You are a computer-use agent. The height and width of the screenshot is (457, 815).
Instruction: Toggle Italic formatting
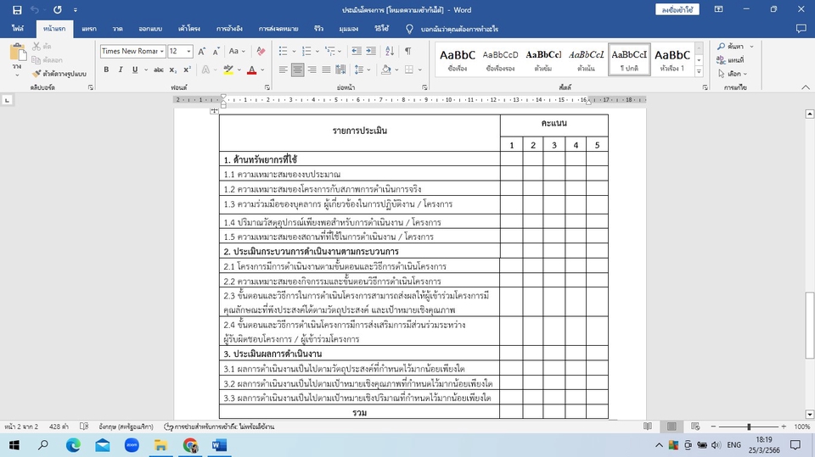[121, 70]
